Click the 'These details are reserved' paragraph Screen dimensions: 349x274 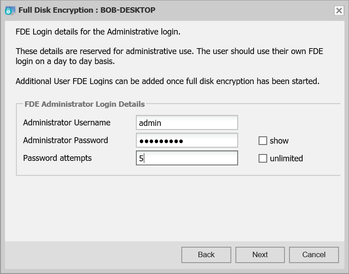pyautogui.click(x=169, y=56)
